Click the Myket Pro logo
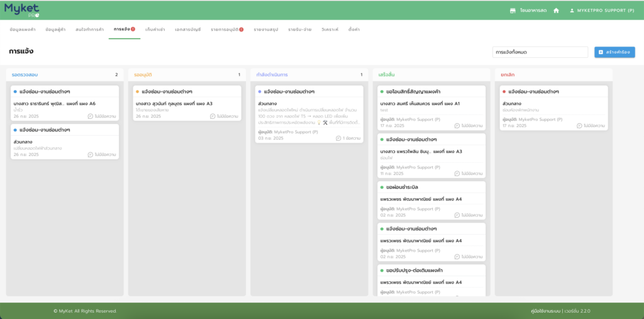 click(x=22, y=9)
